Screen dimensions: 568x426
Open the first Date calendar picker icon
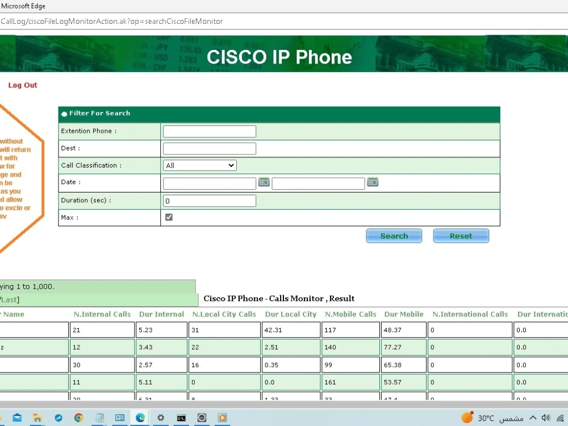click(x=264, y=182)
